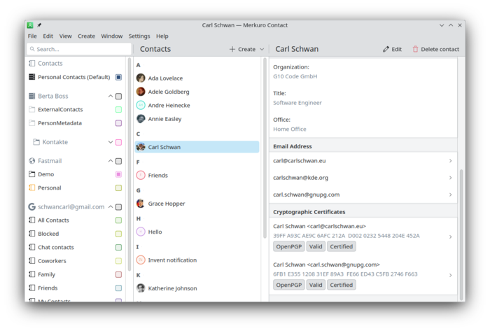The width and height of the screenshot is (490, 331).
Task: Click the Search input field
Action: click(x=79, y=49)
